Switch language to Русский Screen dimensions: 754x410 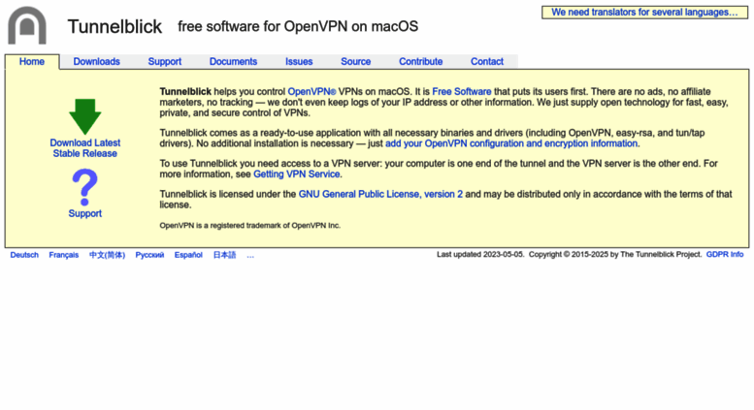[x=149, y=255]
